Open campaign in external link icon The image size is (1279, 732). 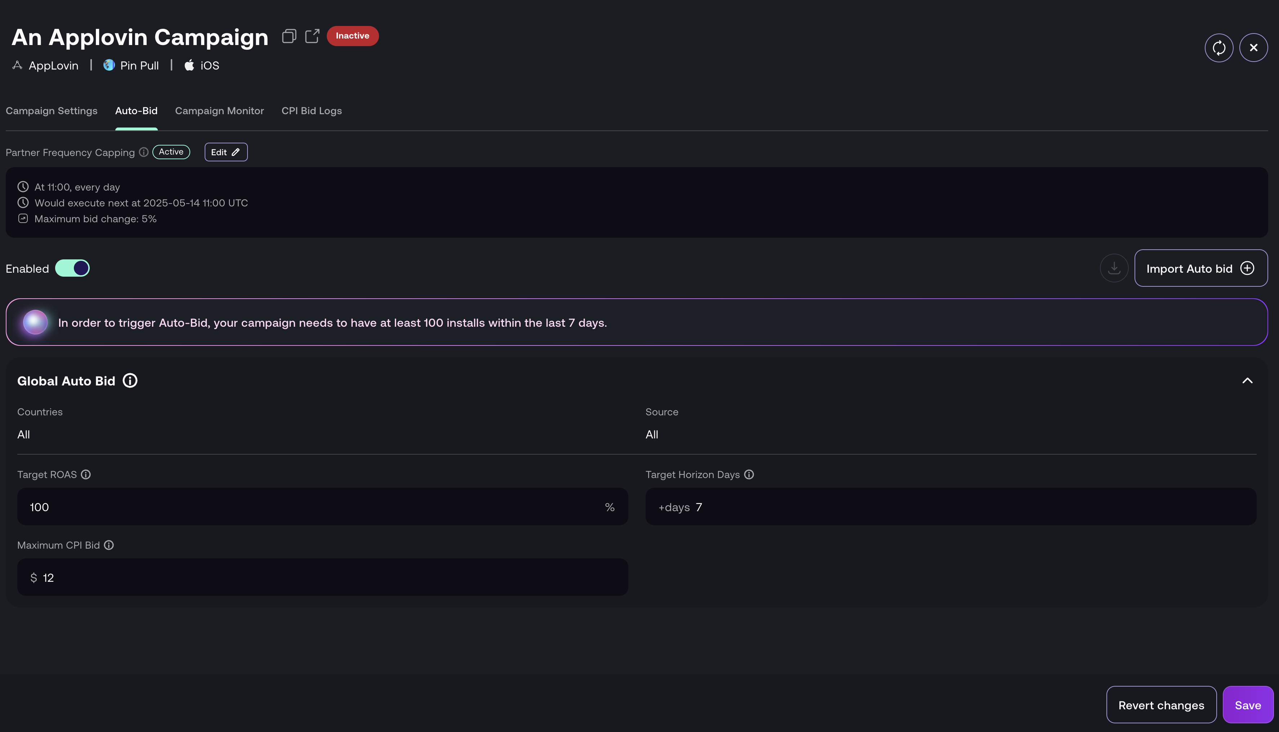[312, 36]
